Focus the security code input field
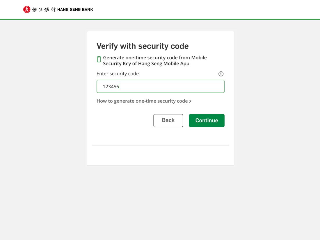The image size is (320, 240). 160,87
